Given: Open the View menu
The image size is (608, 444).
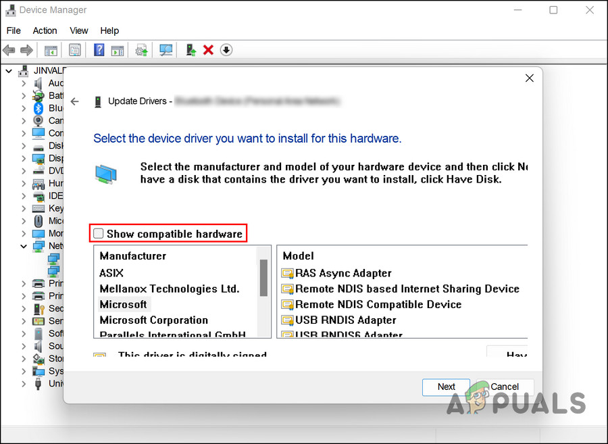Looking at the screenshot, I should coord(79,30).
